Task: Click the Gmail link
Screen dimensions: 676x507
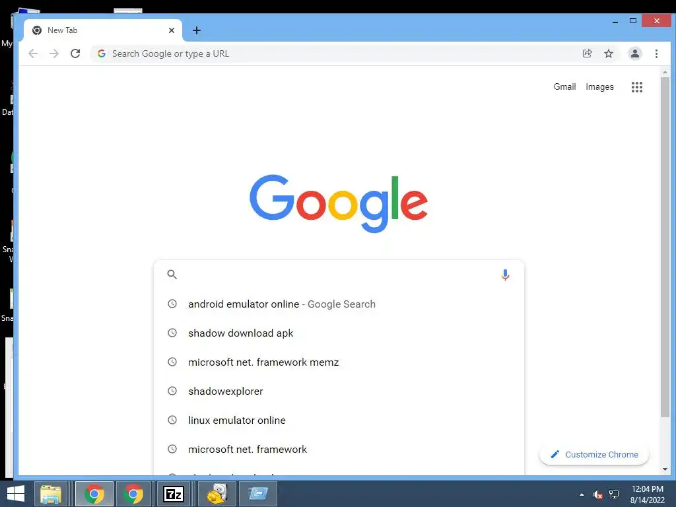Action: pos(564,86)
